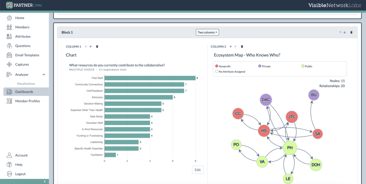This screenshot has height=184, width=366.
Task: Move Block 1 up with arrow
Action: point(340,33)
